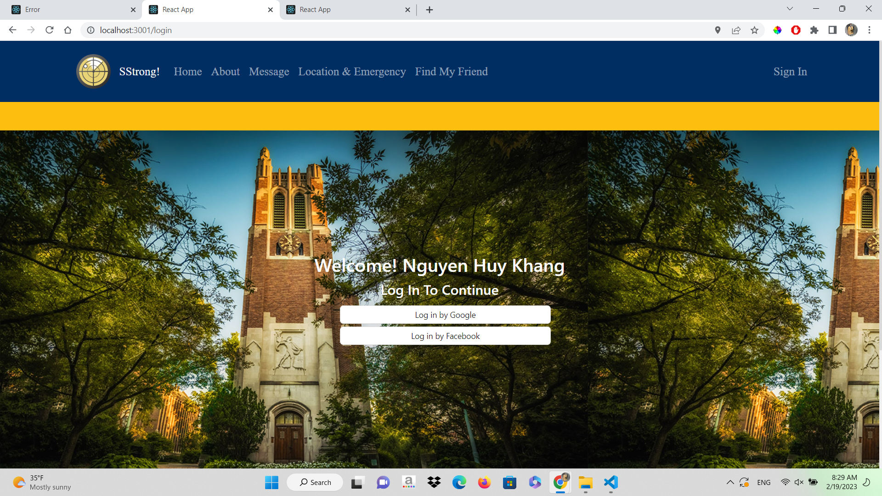Reload the page with refresh icon
The width and height of the screenshot is (882, 496).
coord(50,30)
